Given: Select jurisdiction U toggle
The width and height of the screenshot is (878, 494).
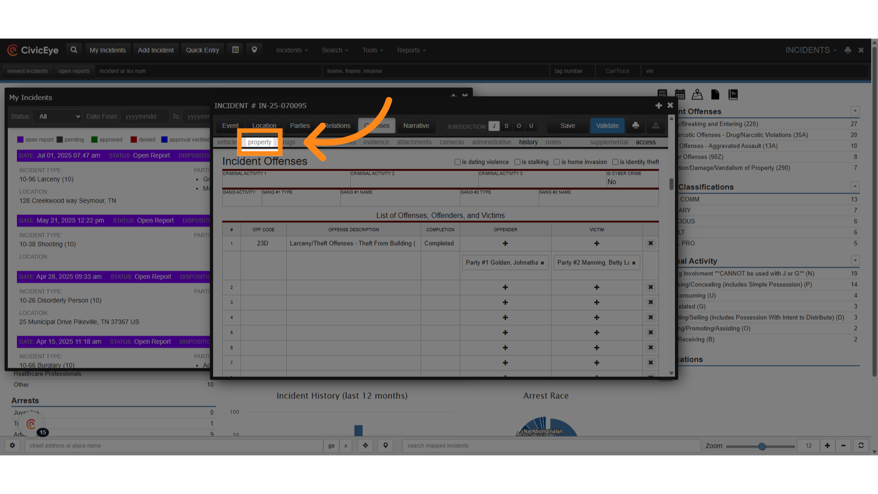Looking at the screenshot, I should pyautogui.click(x=531, y=126).
